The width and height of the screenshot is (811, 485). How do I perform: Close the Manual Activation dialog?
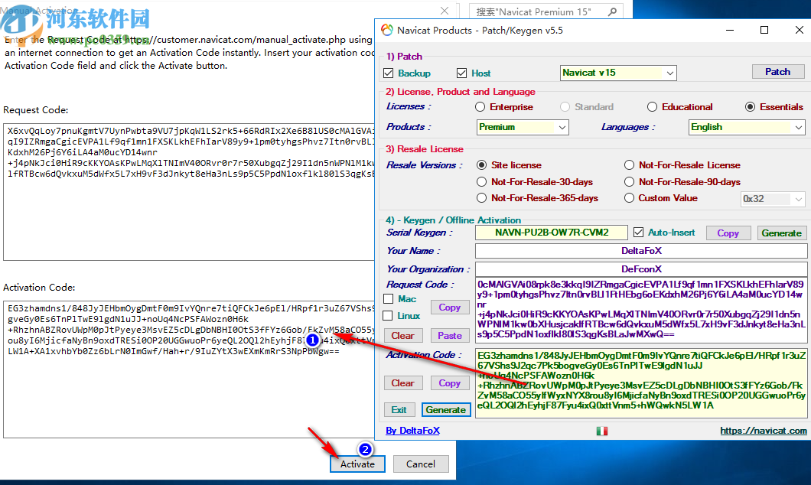(x=444, y=11)
